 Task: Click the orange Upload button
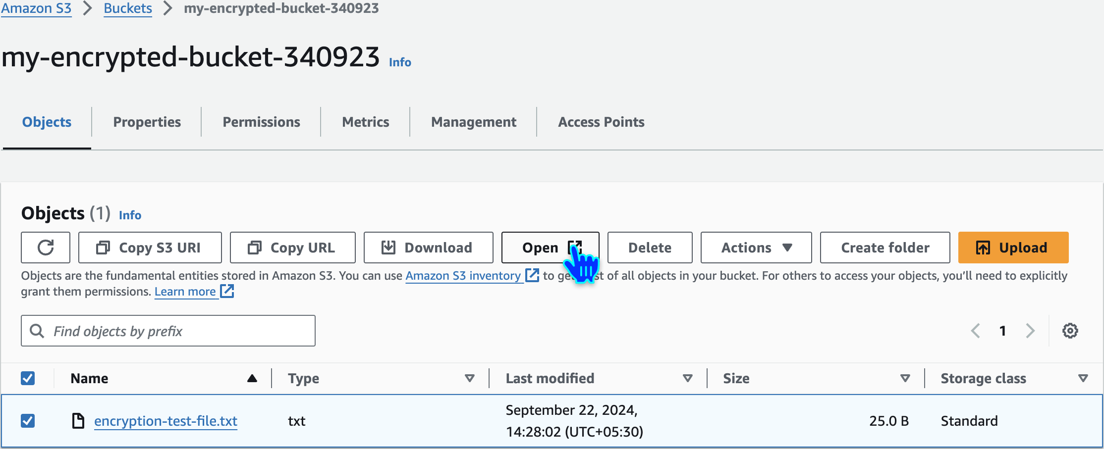(1013, 248)
